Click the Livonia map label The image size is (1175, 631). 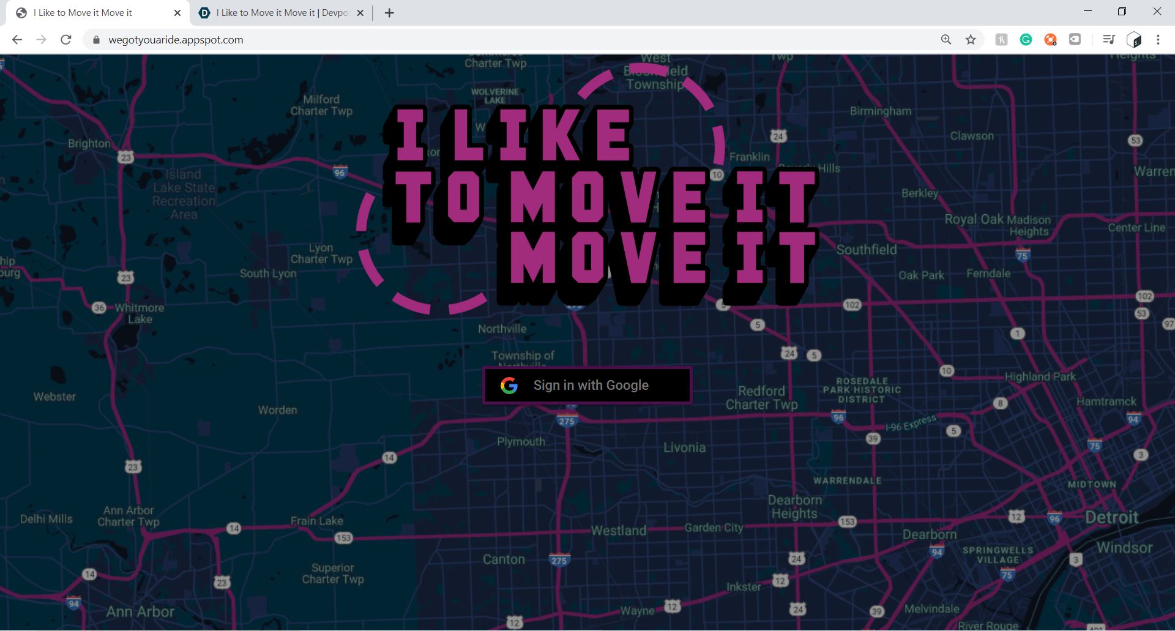(x=684, y=447)
